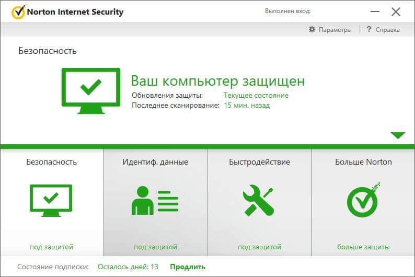The height and width of the screenshot is (277, 415).
Task: Open the Параметры menu text
Action: pos(335,30)
